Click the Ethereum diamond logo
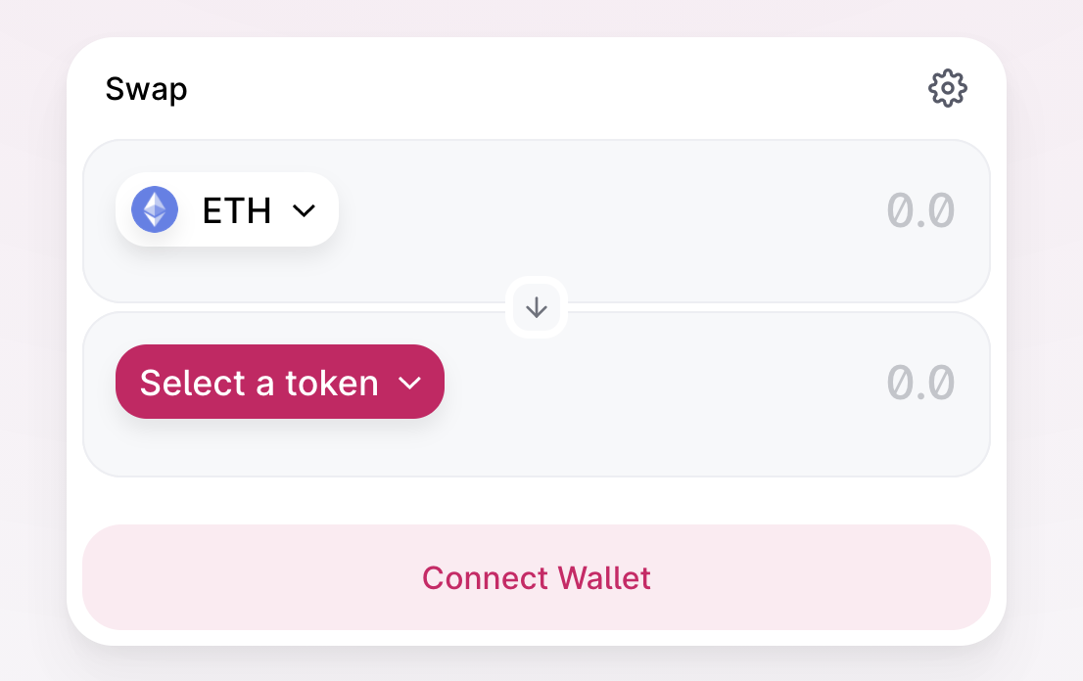This screenshot has height=681, width=1083. tap(155, 209)
